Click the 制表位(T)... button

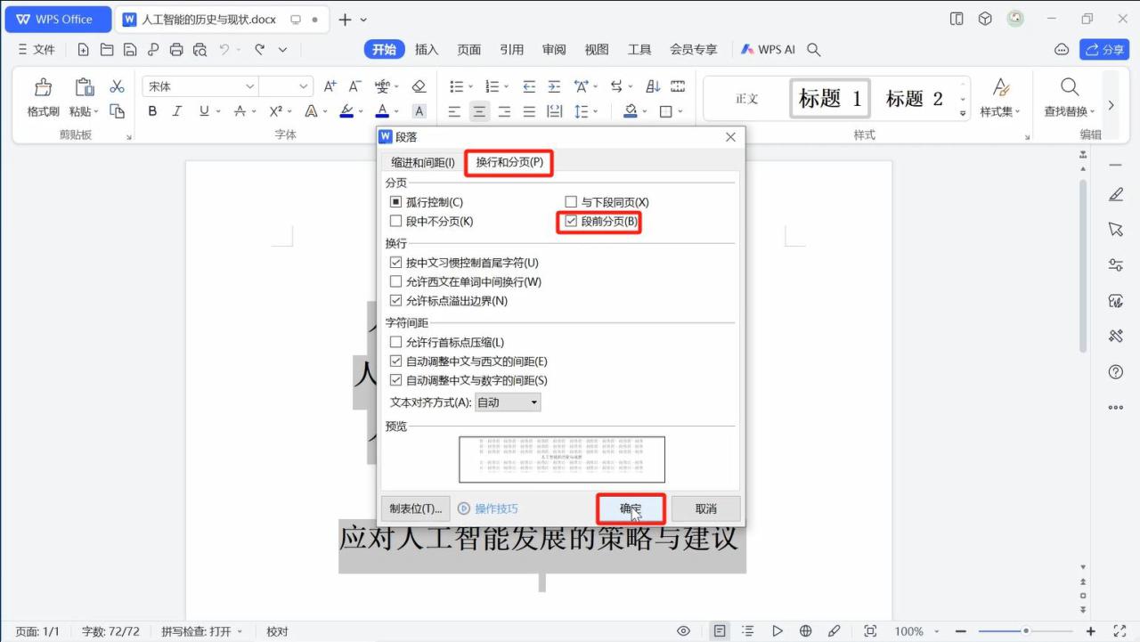click(415, 508)
